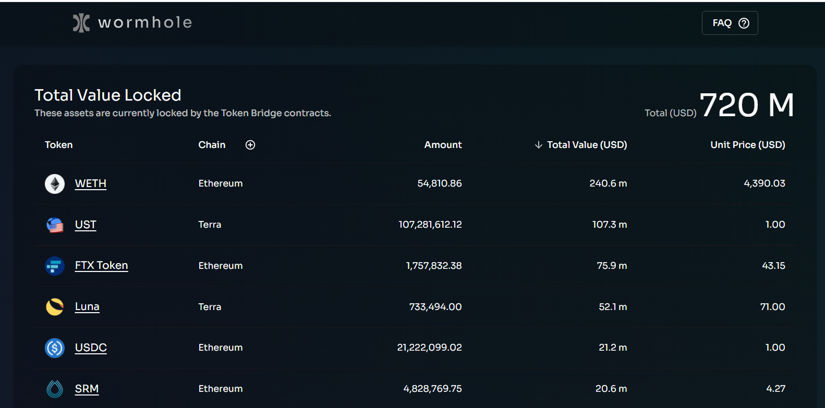
Task: Open the UST token link
Action: click(x=86, y=225)
